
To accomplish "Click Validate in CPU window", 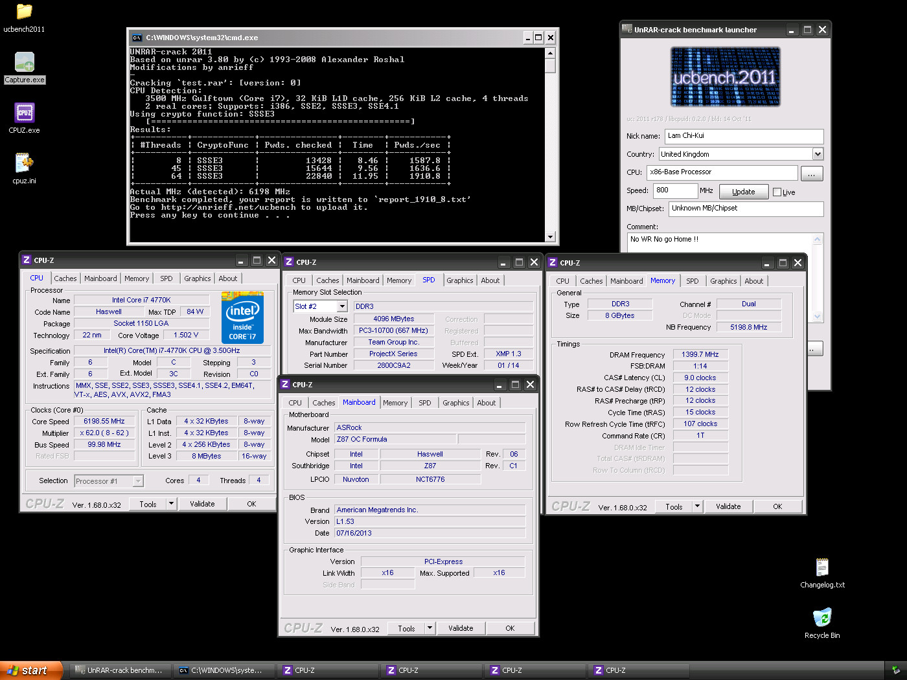I will tap(202, 504).
